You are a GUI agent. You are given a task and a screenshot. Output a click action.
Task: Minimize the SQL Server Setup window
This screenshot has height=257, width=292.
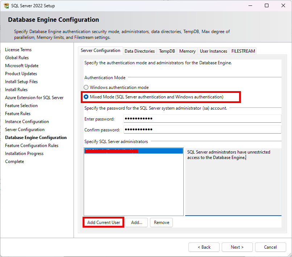pos(250,5)
